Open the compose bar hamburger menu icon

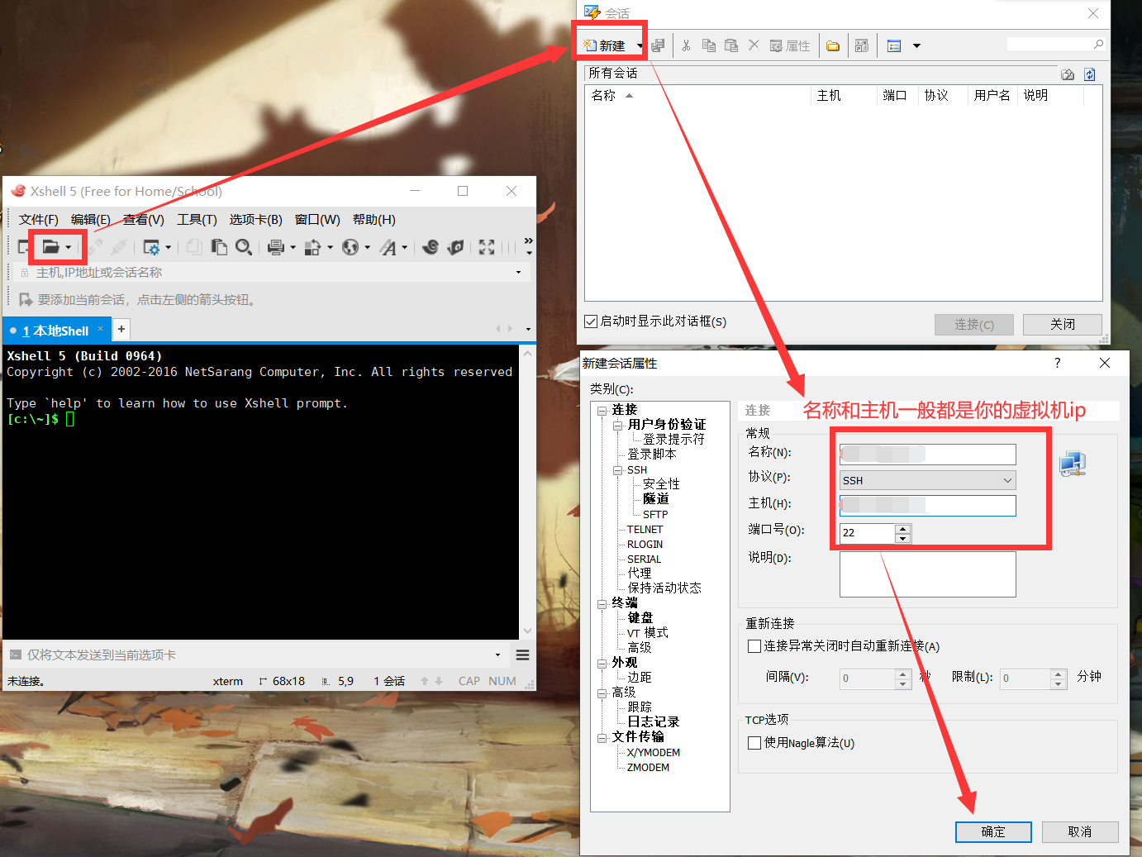click(x=522, y=655)
